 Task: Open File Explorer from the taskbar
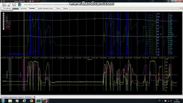point(10,101)
